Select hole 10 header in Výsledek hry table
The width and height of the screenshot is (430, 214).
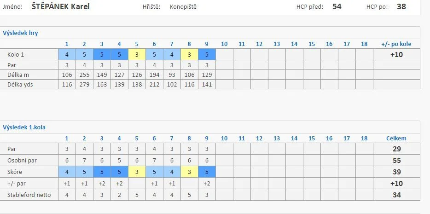tap(224, 44)
